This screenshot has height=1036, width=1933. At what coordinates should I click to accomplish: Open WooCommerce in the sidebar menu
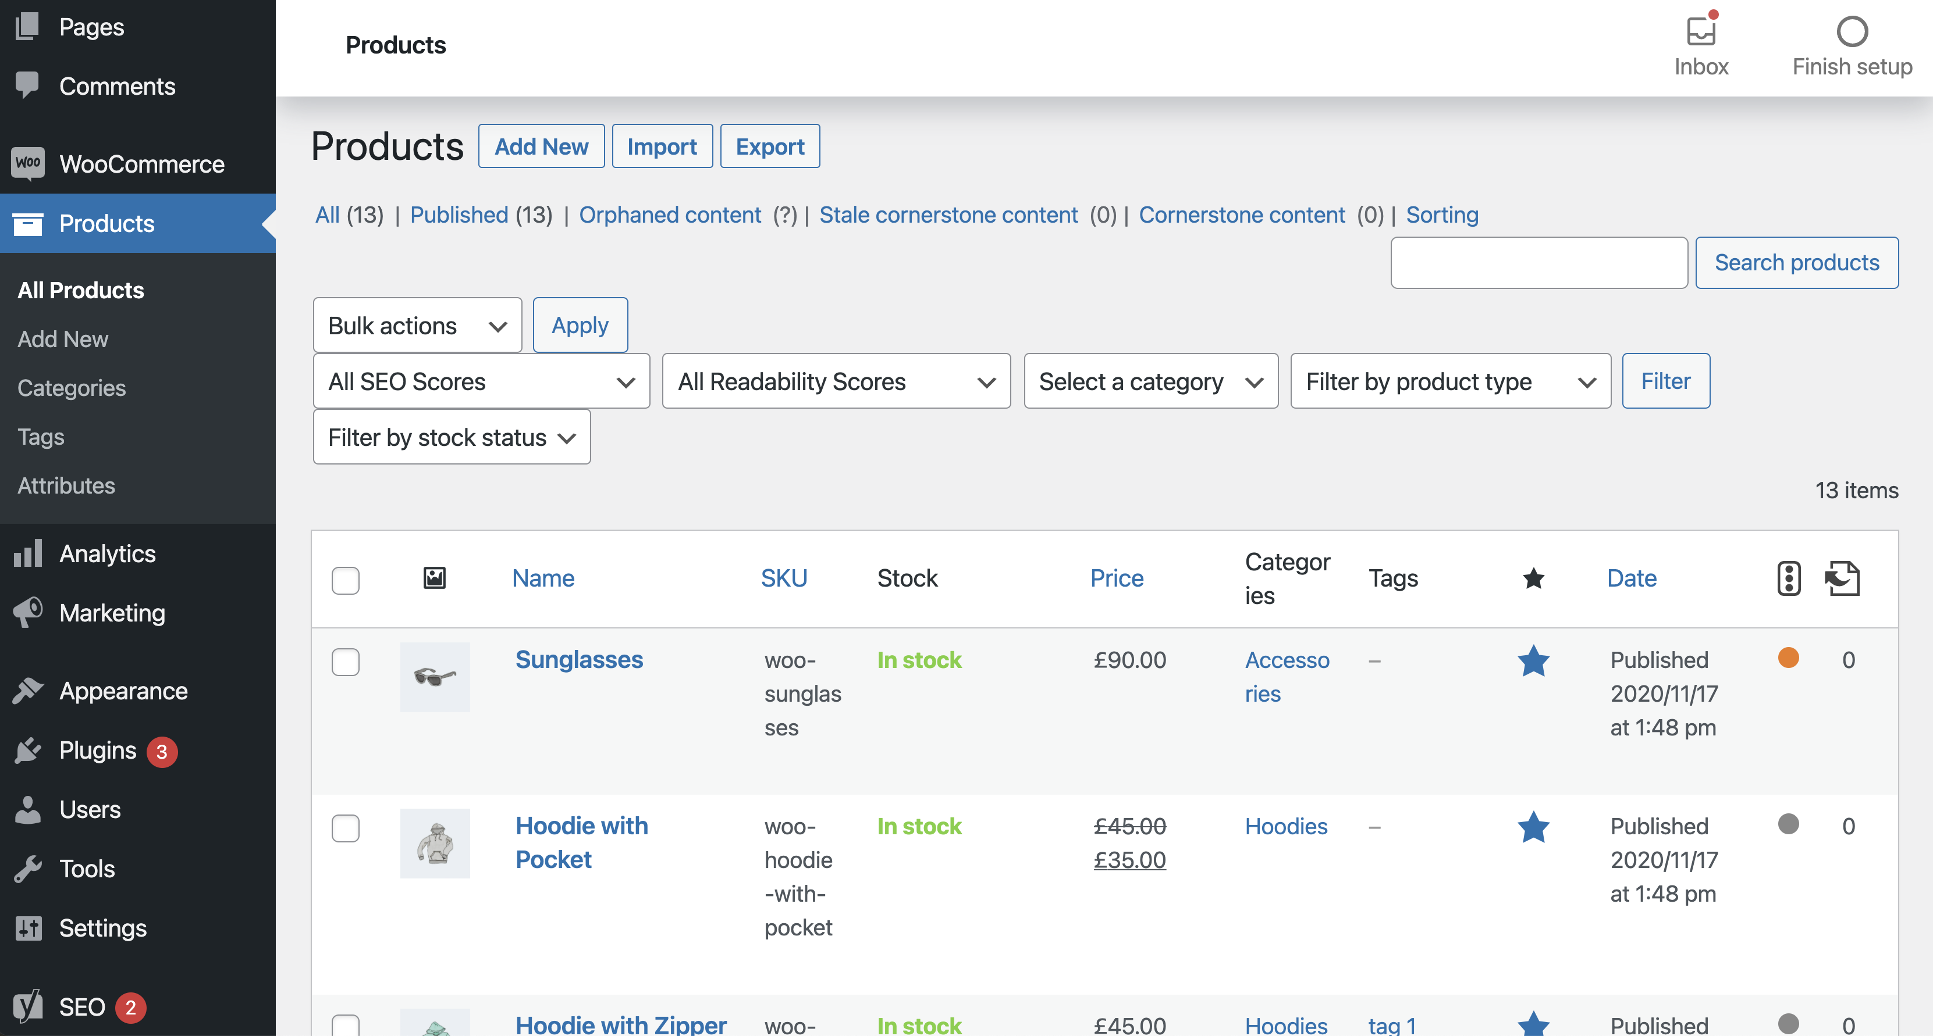coord(141,164)
